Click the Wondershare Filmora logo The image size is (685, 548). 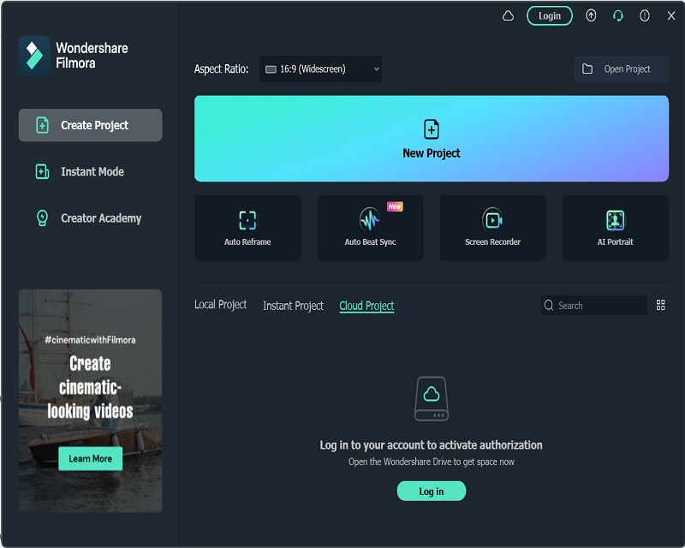tap(74, 56)
